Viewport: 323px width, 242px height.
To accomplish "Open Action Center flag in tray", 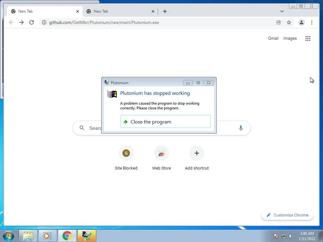I will click(276, 236).
